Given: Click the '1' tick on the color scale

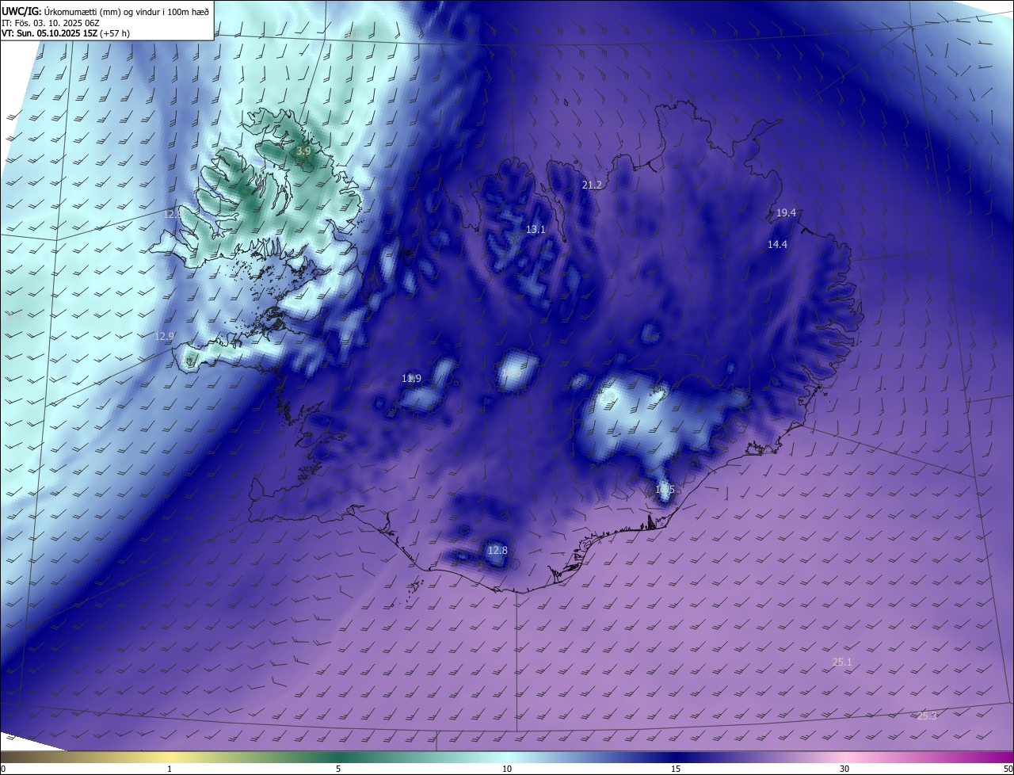Looking at the screenshot, I should [x=170, y=769].
